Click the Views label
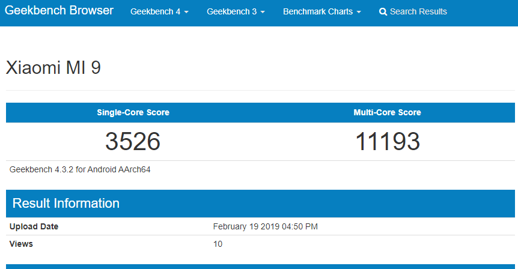 point(21,244)
